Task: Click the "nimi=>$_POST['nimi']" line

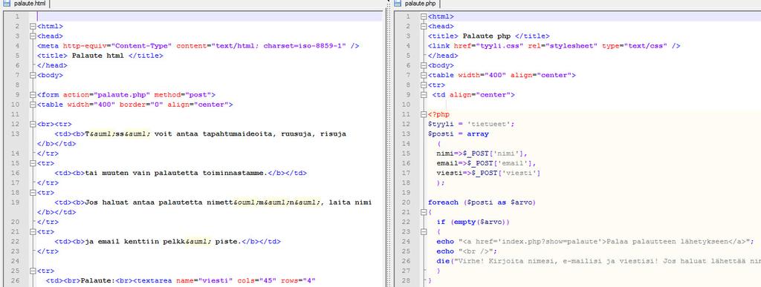Action: [x=482, y=154]
